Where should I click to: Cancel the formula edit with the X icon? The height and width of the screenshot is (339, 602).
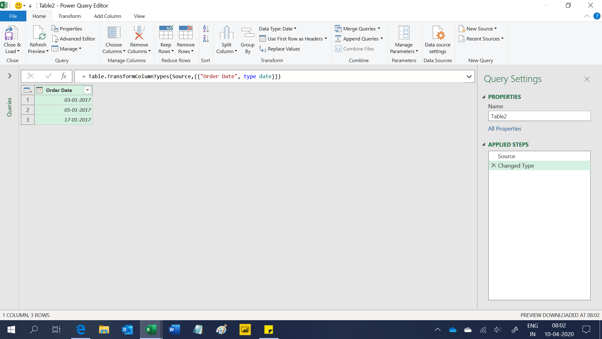[x=31, y=76]
